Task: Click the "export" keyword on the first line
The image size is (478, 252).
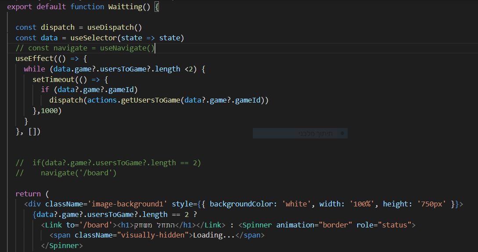Action: coord(19,7)
